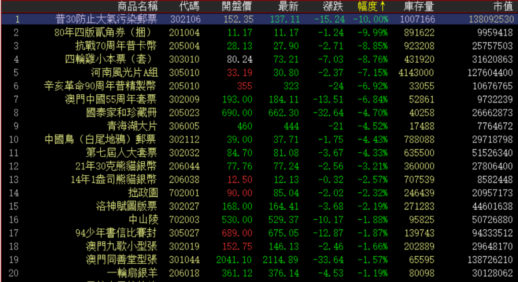Click change value -32.64

point(328,113)
